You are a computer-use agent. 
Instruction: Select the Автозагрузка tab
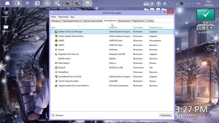[x=110, y=20]
